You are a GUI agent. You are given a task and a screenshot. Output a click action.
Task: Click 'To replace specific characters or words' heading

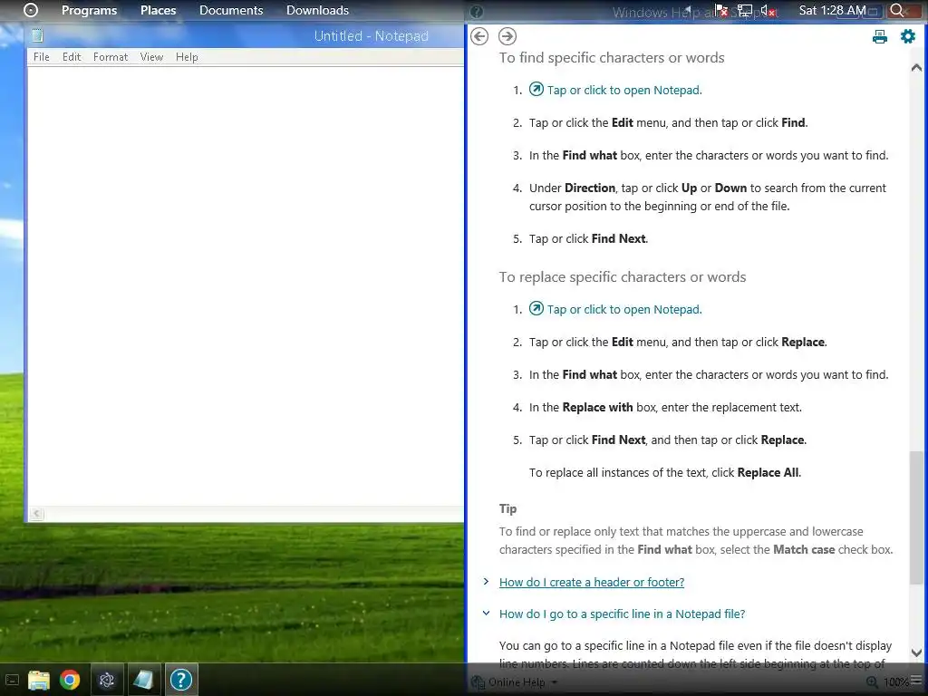(x=622, y=277)
